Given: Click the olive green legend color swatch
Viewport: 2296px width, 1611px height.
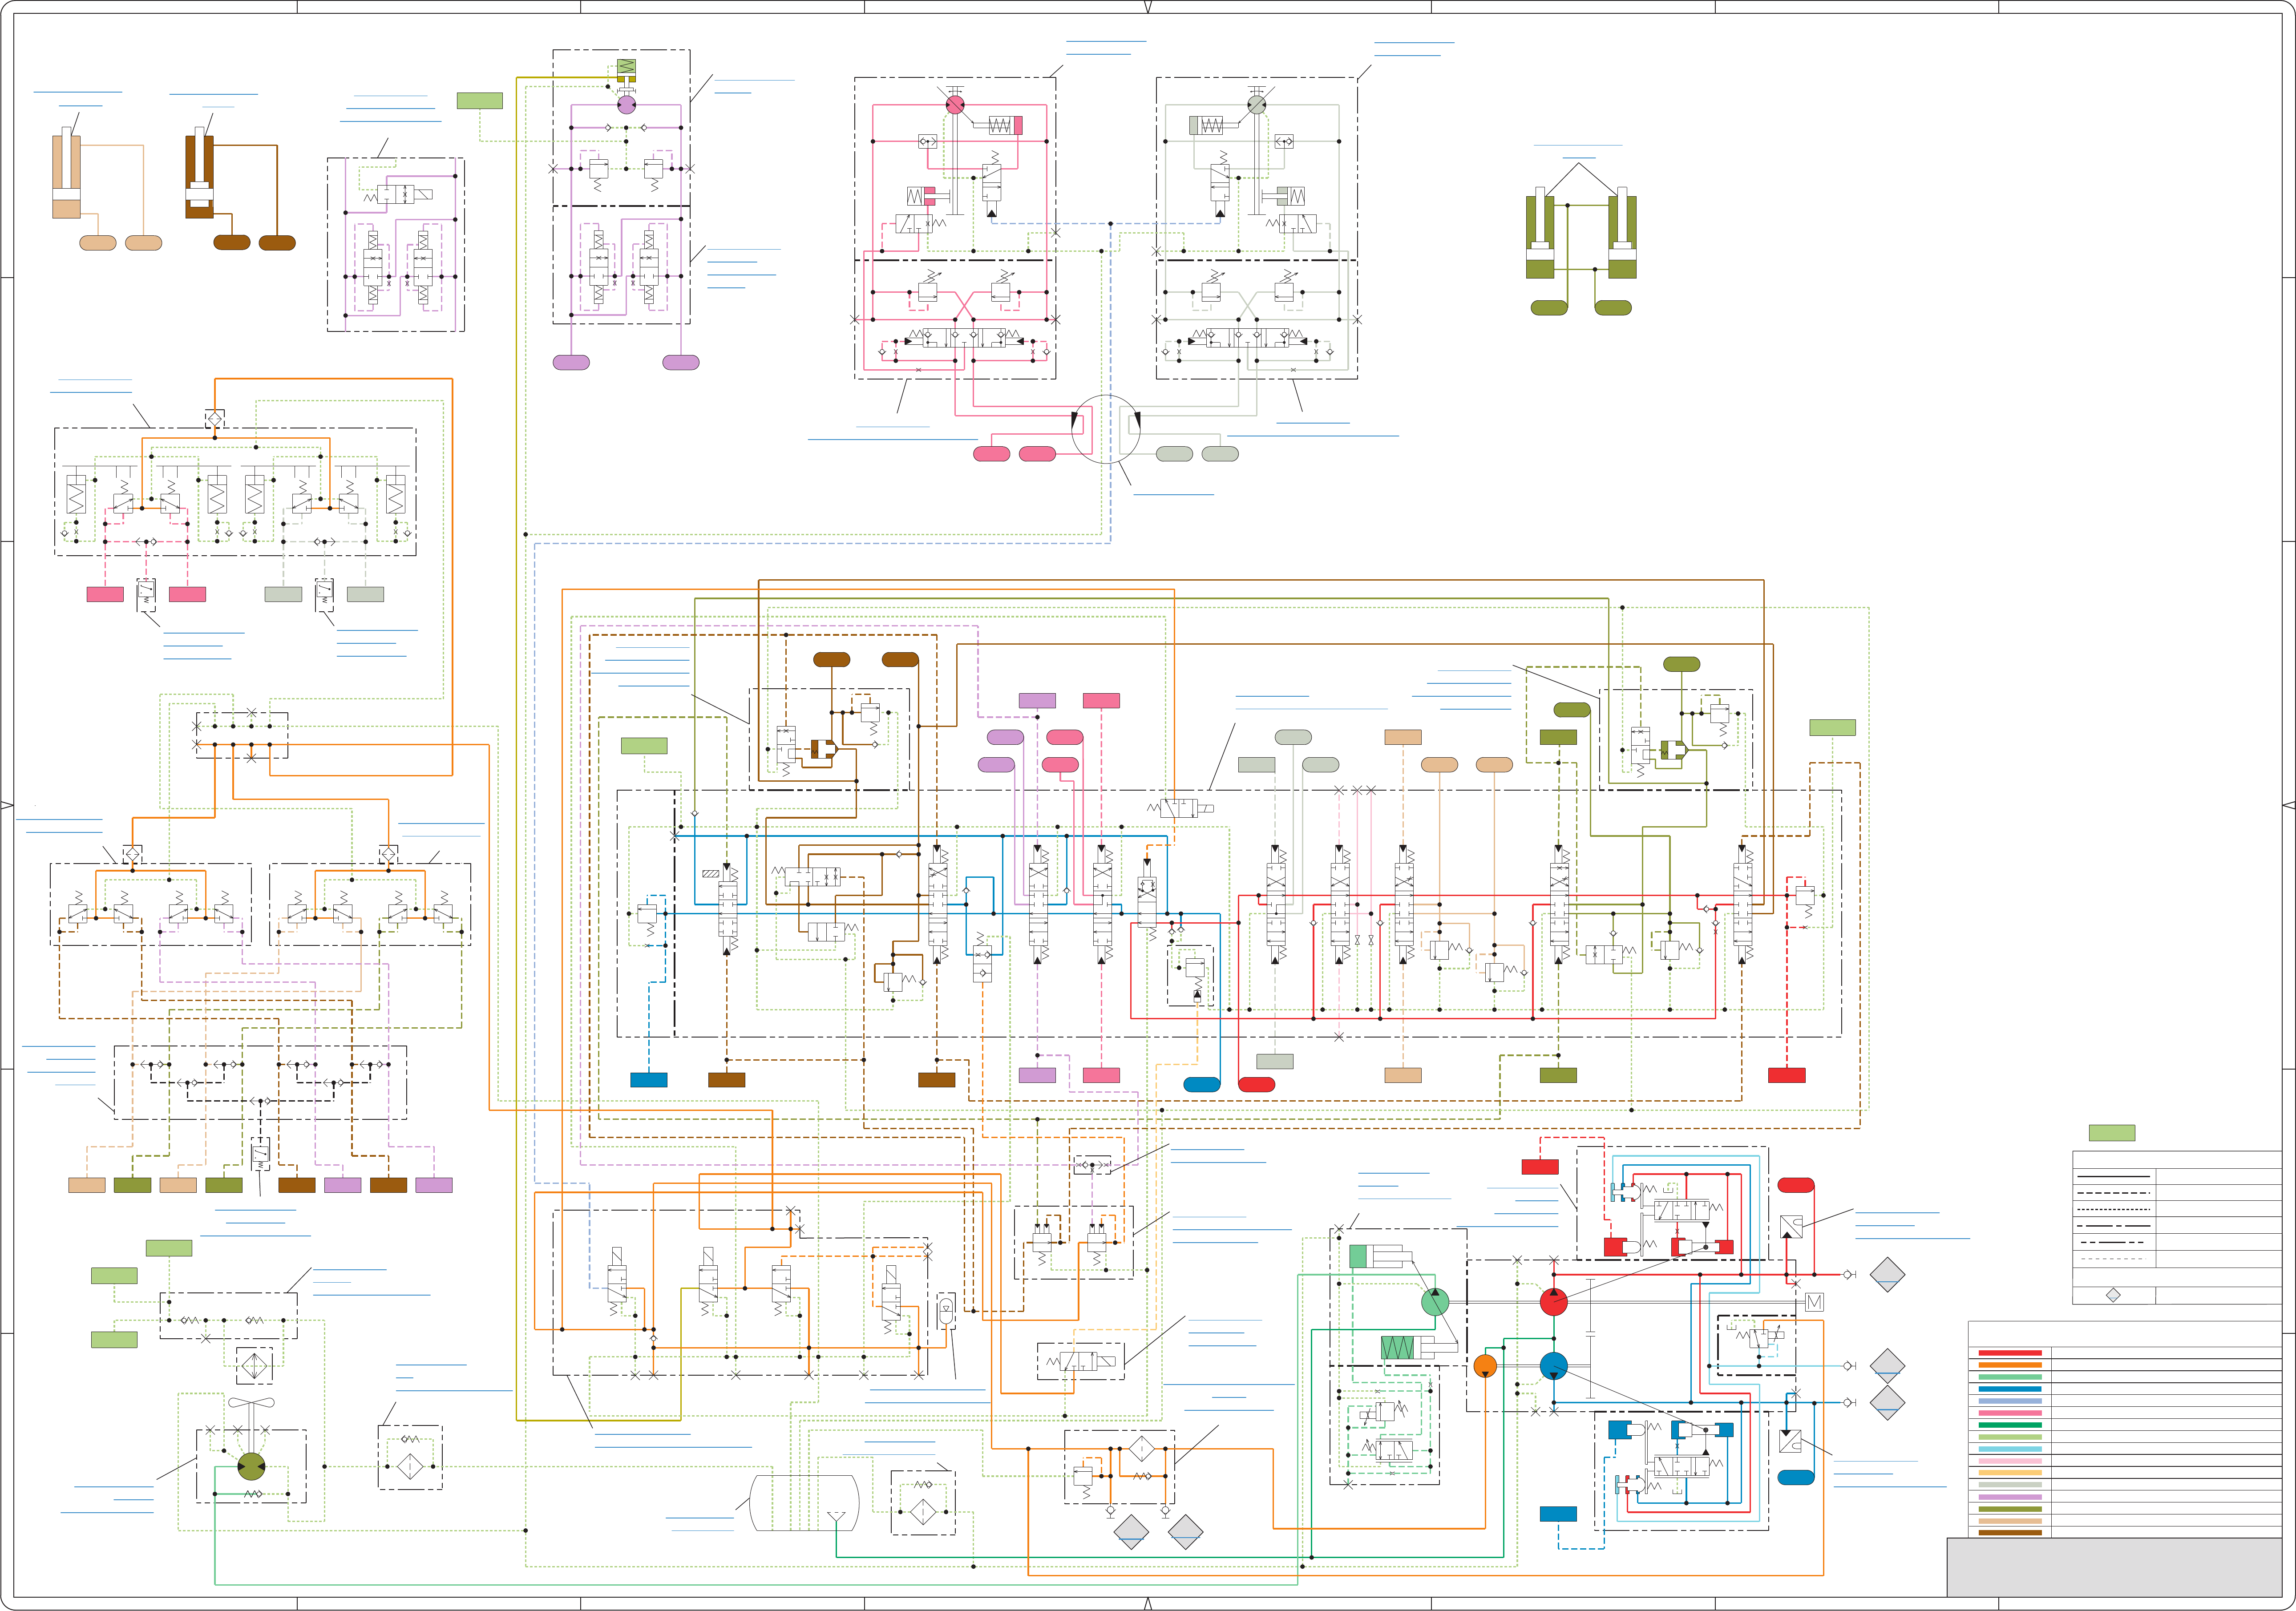Looking at the screenshot, I should (x=2010, y=1509).
